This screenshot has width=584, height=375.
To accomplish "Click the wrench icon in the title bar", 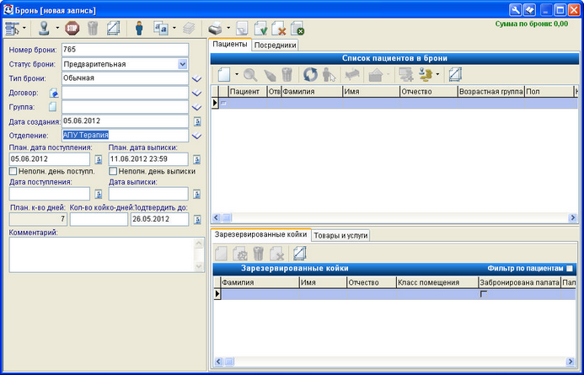I will (515, 9).
